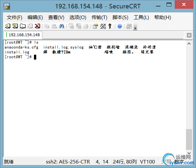Click the SecureFX toolbar icon

pyautogui.click(x=129, y=26)
